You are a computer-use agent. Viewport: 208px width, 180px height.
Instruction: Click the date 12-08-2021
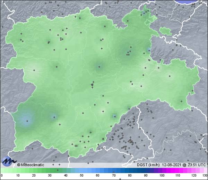172,165
